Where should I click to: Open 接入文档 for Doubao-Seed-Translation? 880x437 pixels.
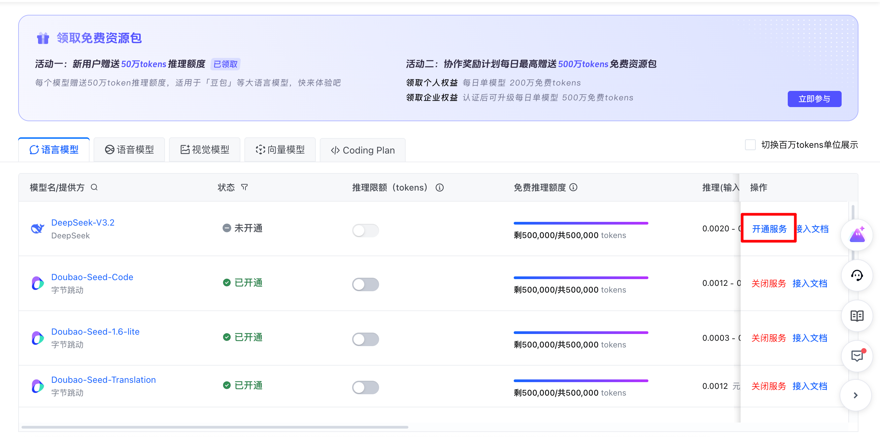(x=810, y=386)
